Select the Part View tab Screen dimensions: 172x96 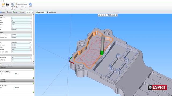click(x=40, y=13)
